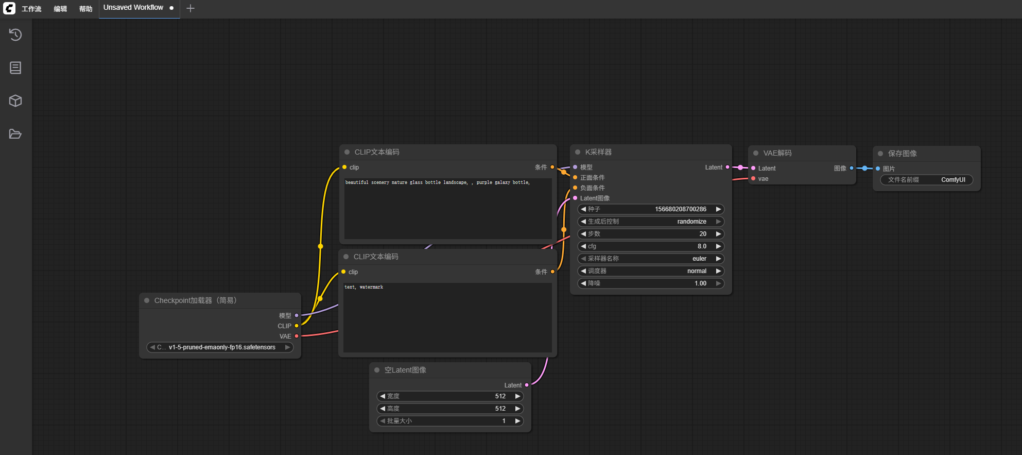Click the VAE解码 vae input socket
Image resolution: width=1022 pixels, height=455 pixels.
pos(753,178)
